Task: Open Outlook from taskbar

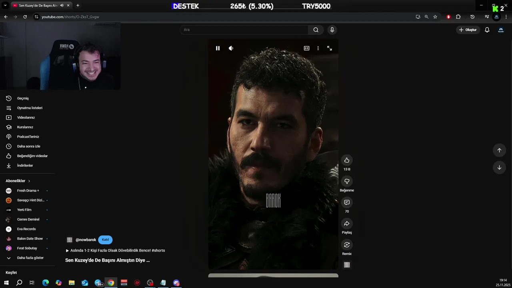Action: [85, 283]
